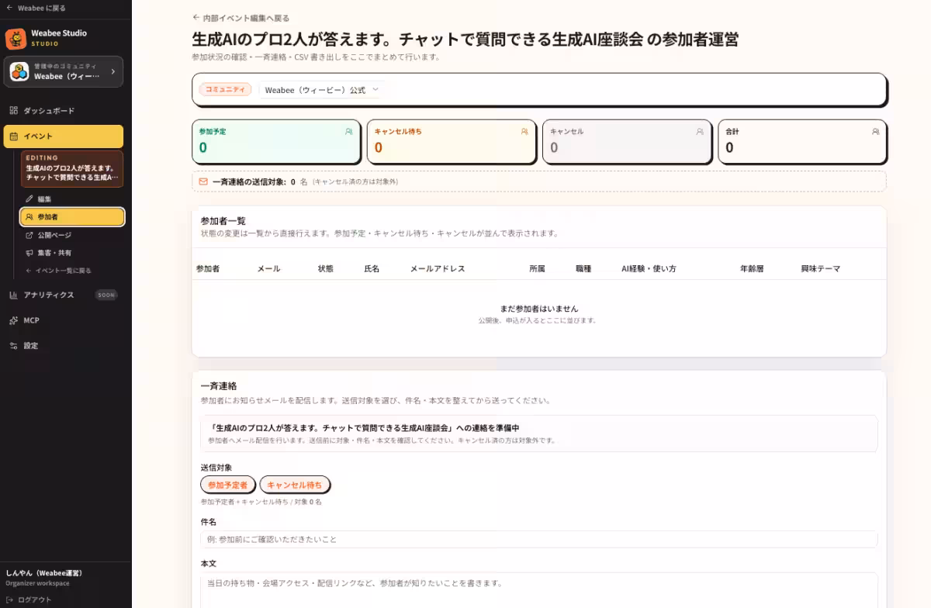Viewport: 931px width, 608px height.
Task: Click the 状態 column header
Action: point(326,268)
